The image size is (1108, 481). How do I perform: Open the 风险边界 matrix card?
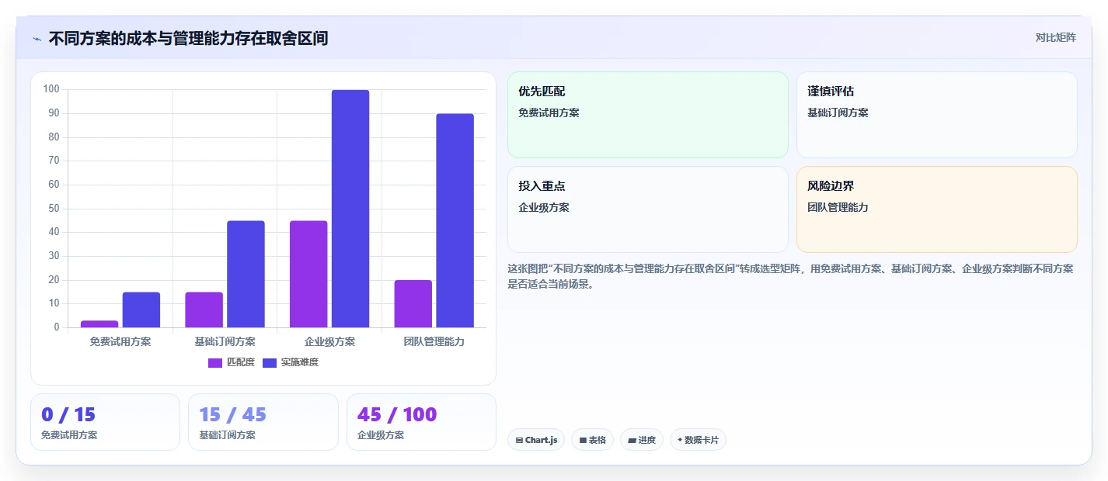[x=937, y=209]
